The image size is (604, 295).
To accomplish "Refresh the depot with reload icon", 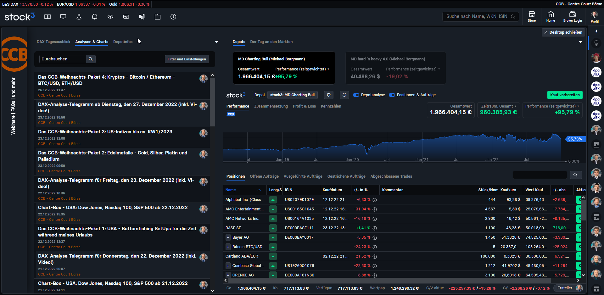I will [344, 95].
